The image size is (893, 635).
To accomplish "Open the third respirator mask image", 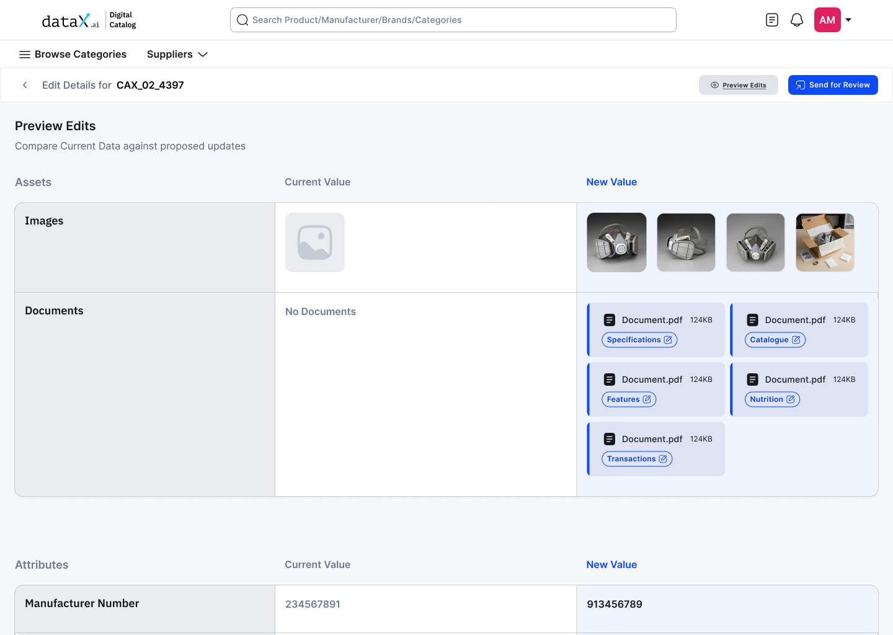I will click(x=755, y=242).
